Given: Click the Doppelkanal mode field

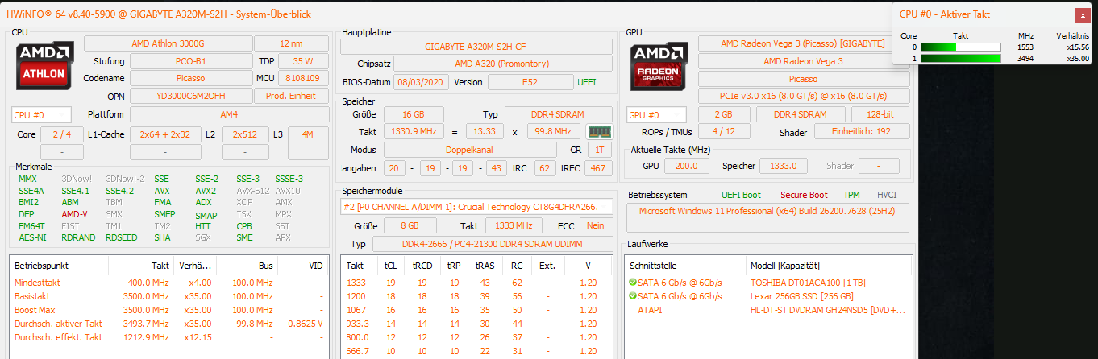Looking at the screenshot, I should click(x=469, y=150).
